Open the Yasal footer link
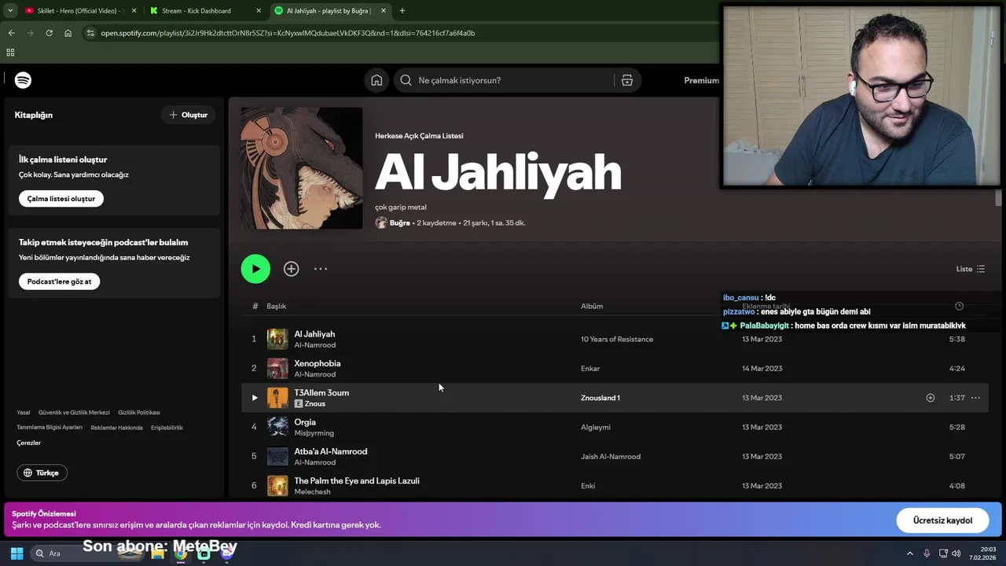This screenshot has width=1006, height=566. tap(24, 413)
